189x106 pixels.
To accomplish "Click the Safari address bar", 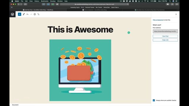I will pyautogui.click(x=94, y=4).
